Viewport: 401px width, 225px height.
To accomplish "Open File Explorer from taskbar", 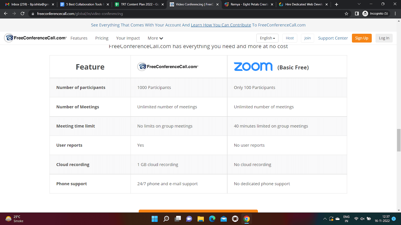I will click(x=200, y=219).
